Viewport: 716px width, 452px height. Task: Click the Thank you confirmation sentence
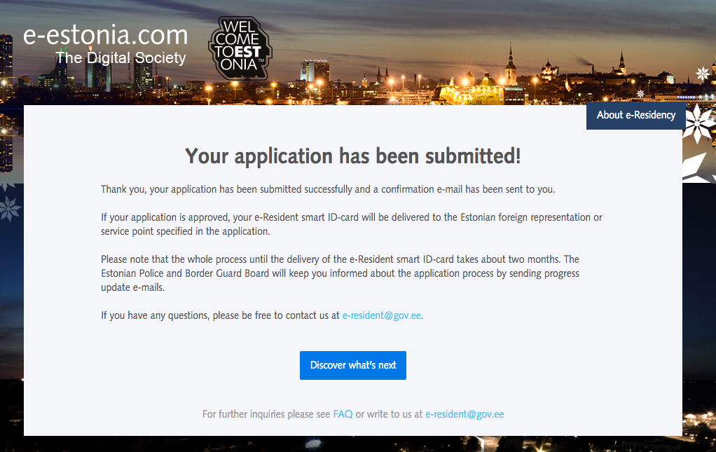(x=328, y=189)
